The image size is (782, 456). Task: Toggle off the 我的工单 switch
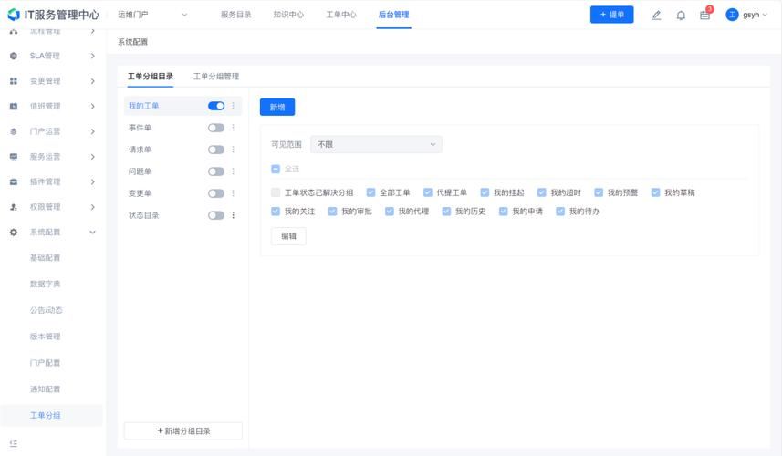coord(216,106)
